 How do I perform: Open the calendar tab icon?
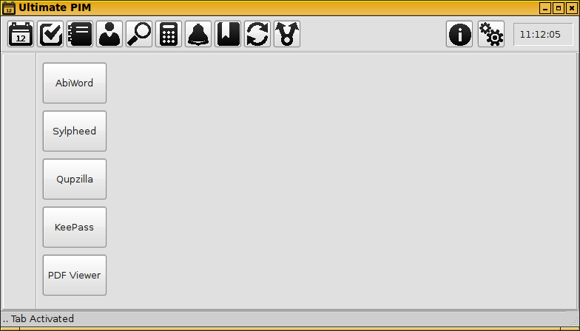click(21, 34)
